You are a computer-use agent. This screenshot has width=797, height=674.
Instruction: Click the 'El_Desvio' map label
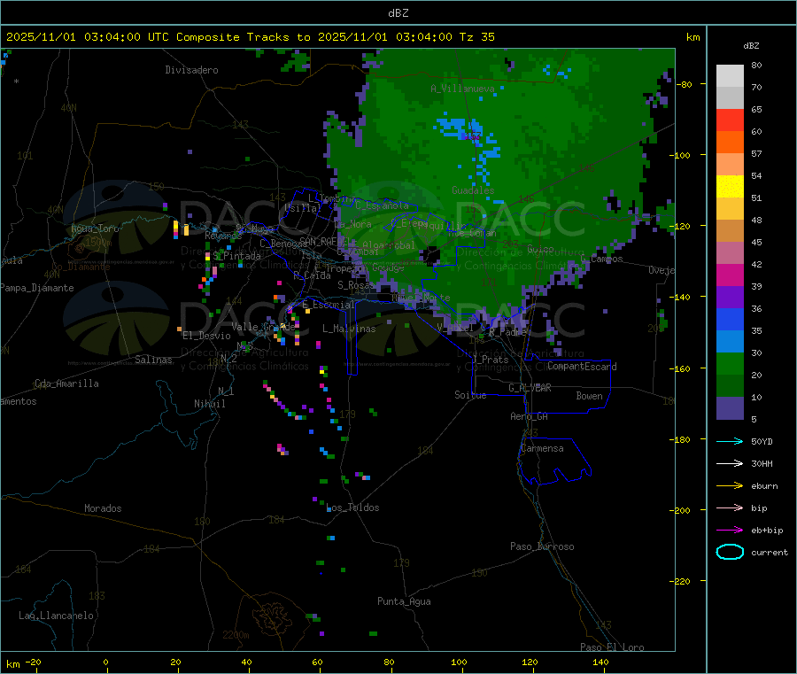[x=206, y=336]
